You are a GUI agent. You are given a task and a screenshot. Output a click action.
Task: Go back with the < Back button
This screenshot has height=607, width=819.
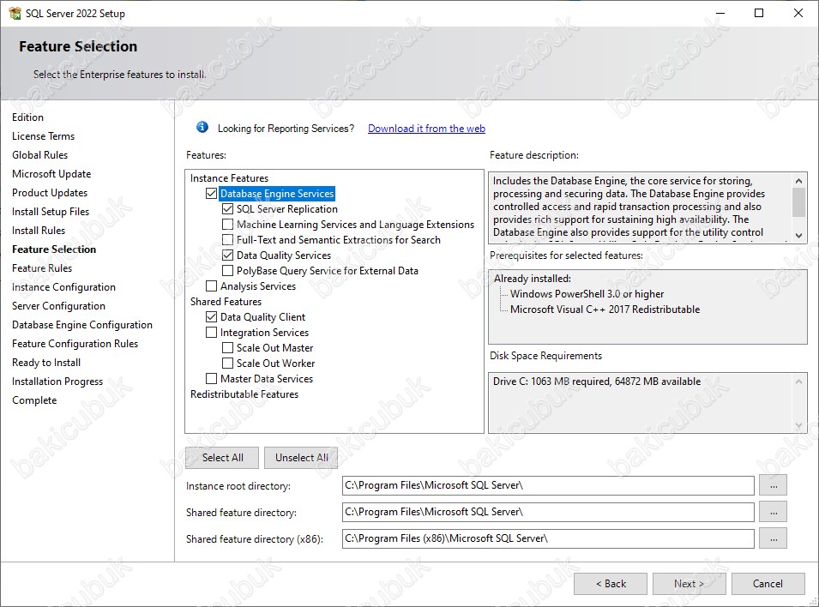tap(611, 584)
